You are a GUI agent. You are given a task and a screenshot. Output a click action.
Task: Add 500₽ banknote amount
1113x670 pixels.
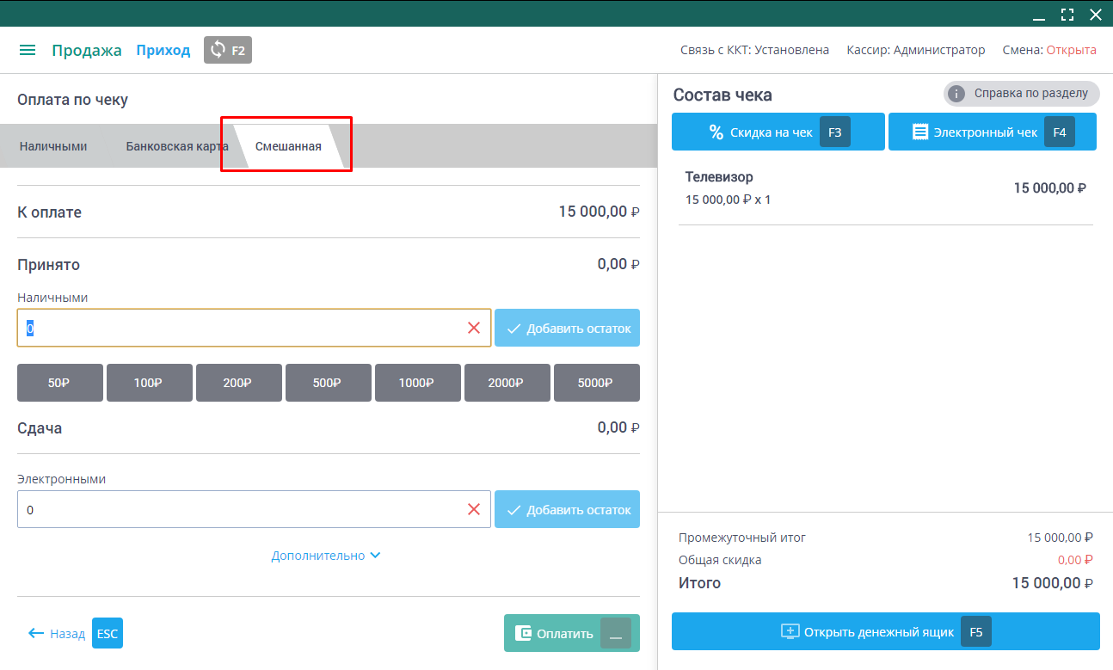point(329,383)
